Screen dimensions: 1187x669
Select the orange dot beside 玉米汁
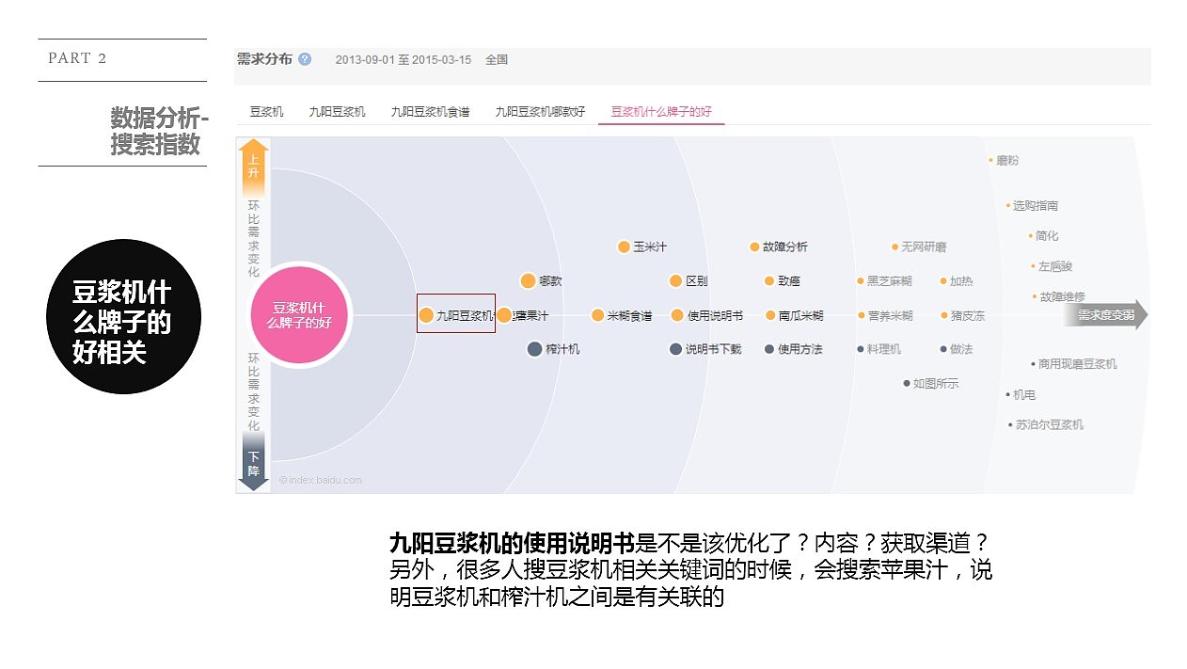(x=623, y=247)
